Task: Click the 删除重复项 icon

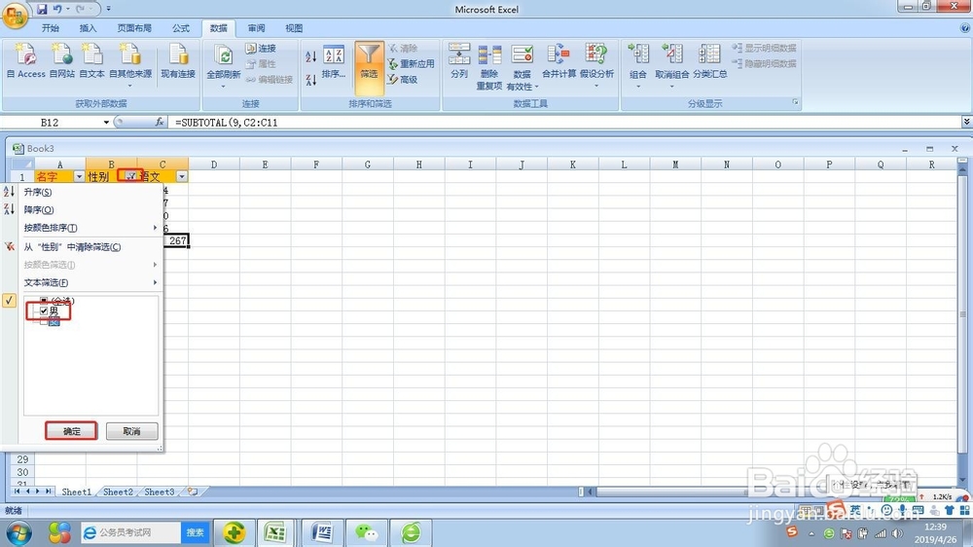Action: pyautogui.click(x=489, y=66)
